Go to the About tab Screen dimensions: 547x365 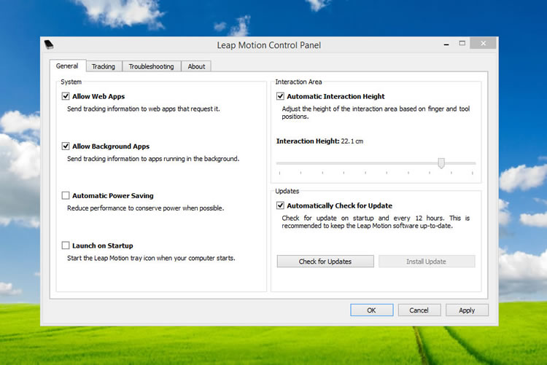pos(196,66)
